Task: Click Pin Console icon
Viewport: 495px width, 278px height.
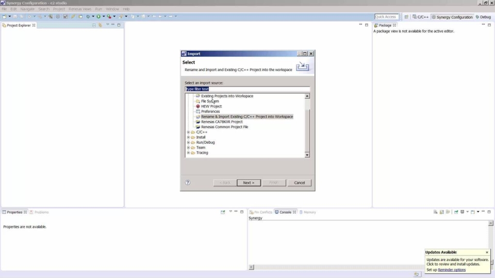Action: click(x=456, y=212)
